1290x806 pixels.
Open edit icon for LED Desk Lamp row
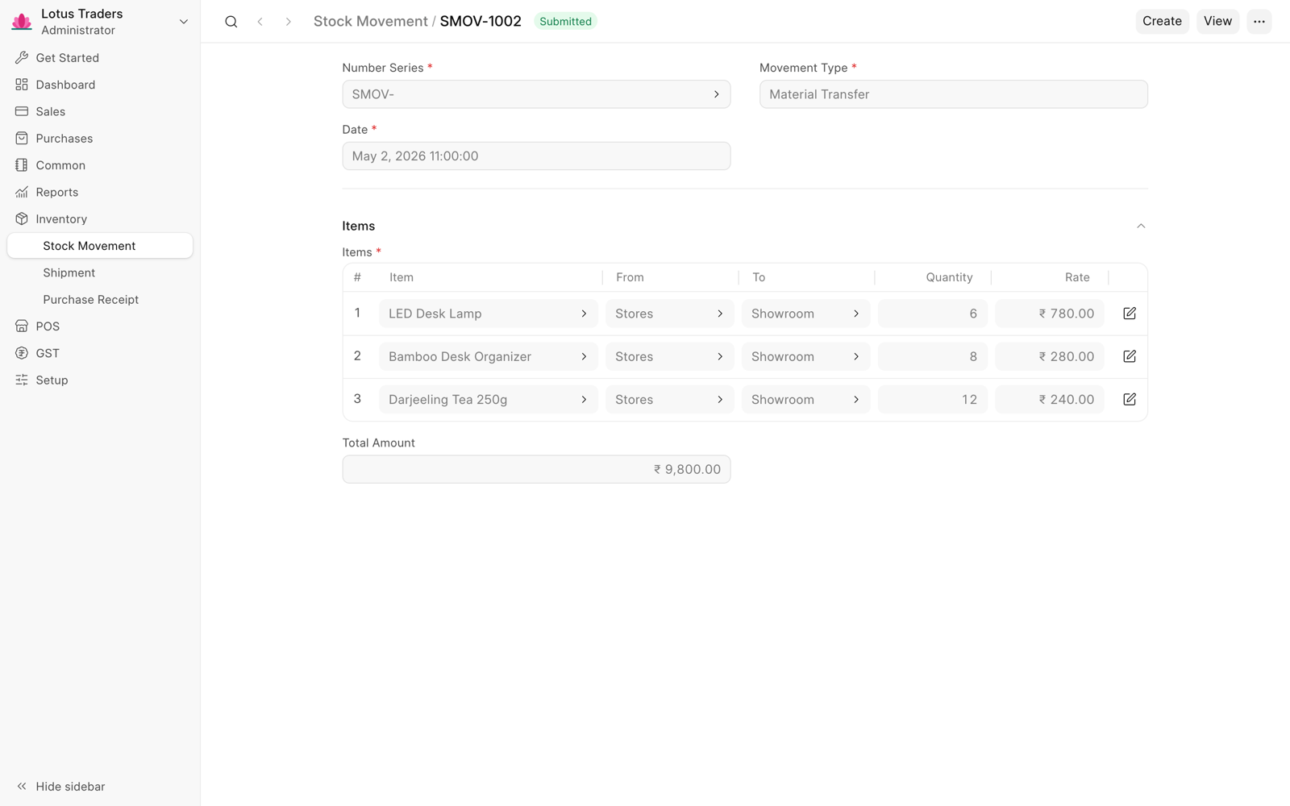click(1130, 314)
